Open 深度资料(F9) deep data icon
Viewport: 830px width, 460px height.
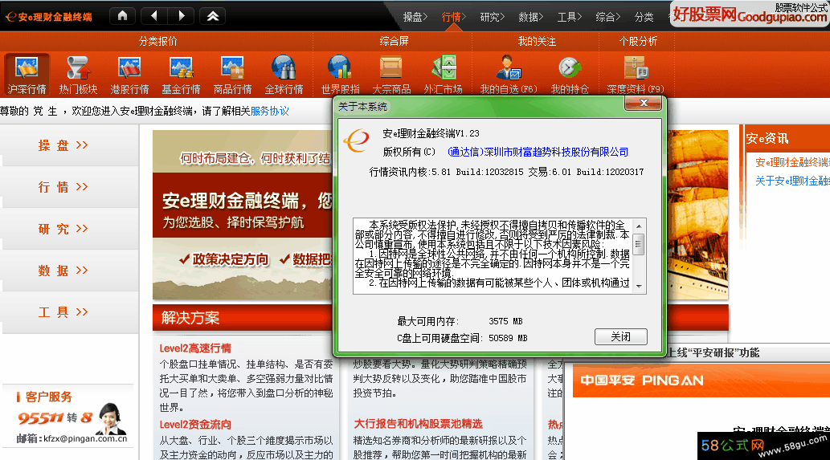click(636, 75)
